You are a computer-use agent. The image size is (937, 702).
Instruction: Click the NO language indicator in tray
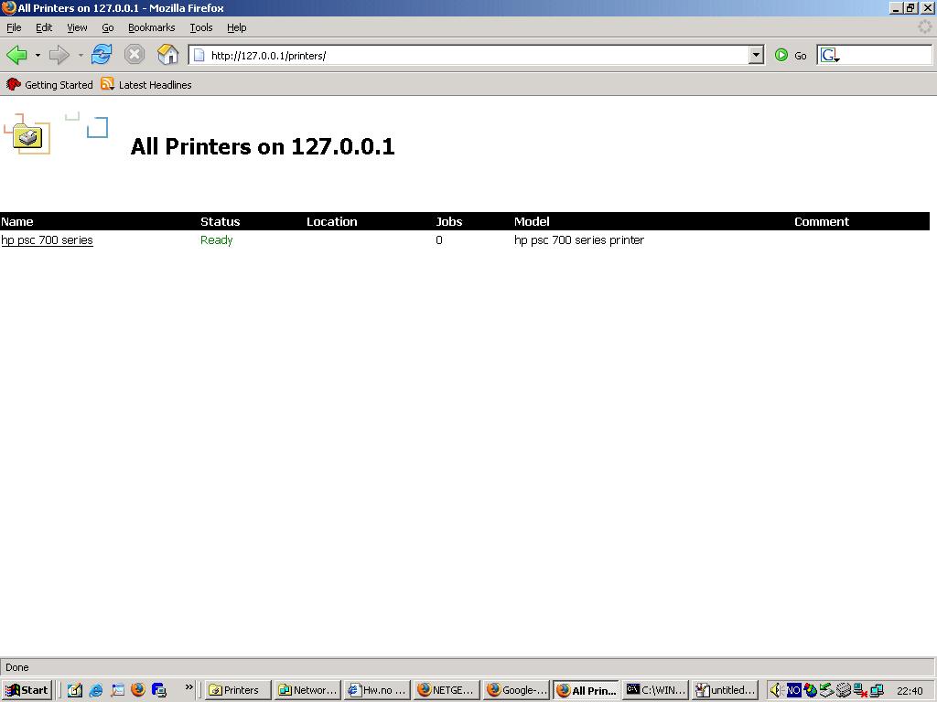coord(793,691)
